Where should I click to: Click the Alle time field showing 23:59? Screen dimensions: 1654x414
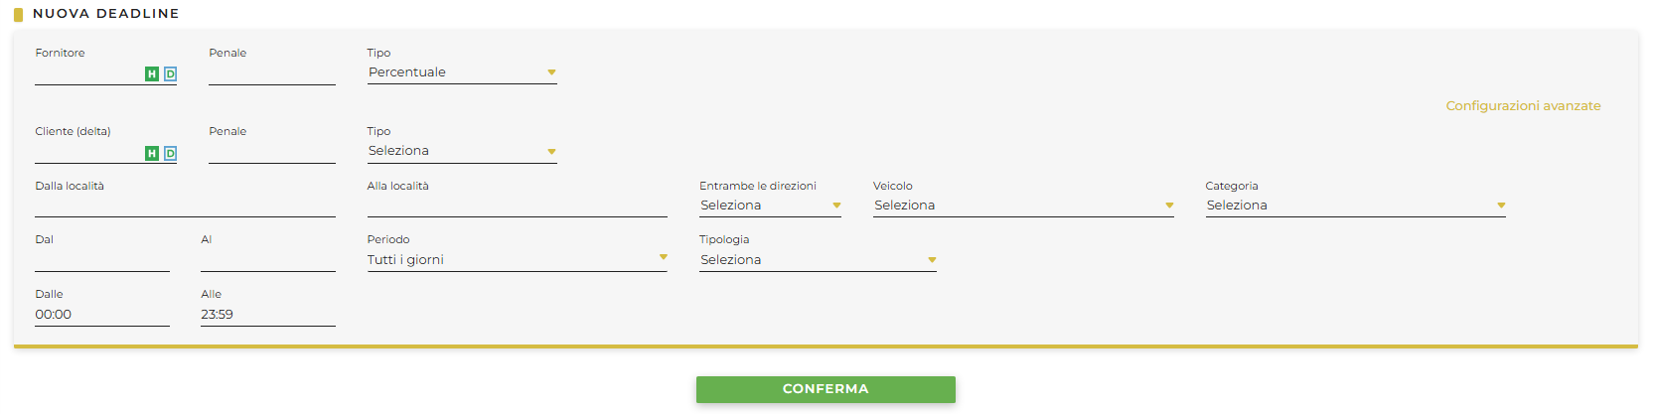pos(267,315)
